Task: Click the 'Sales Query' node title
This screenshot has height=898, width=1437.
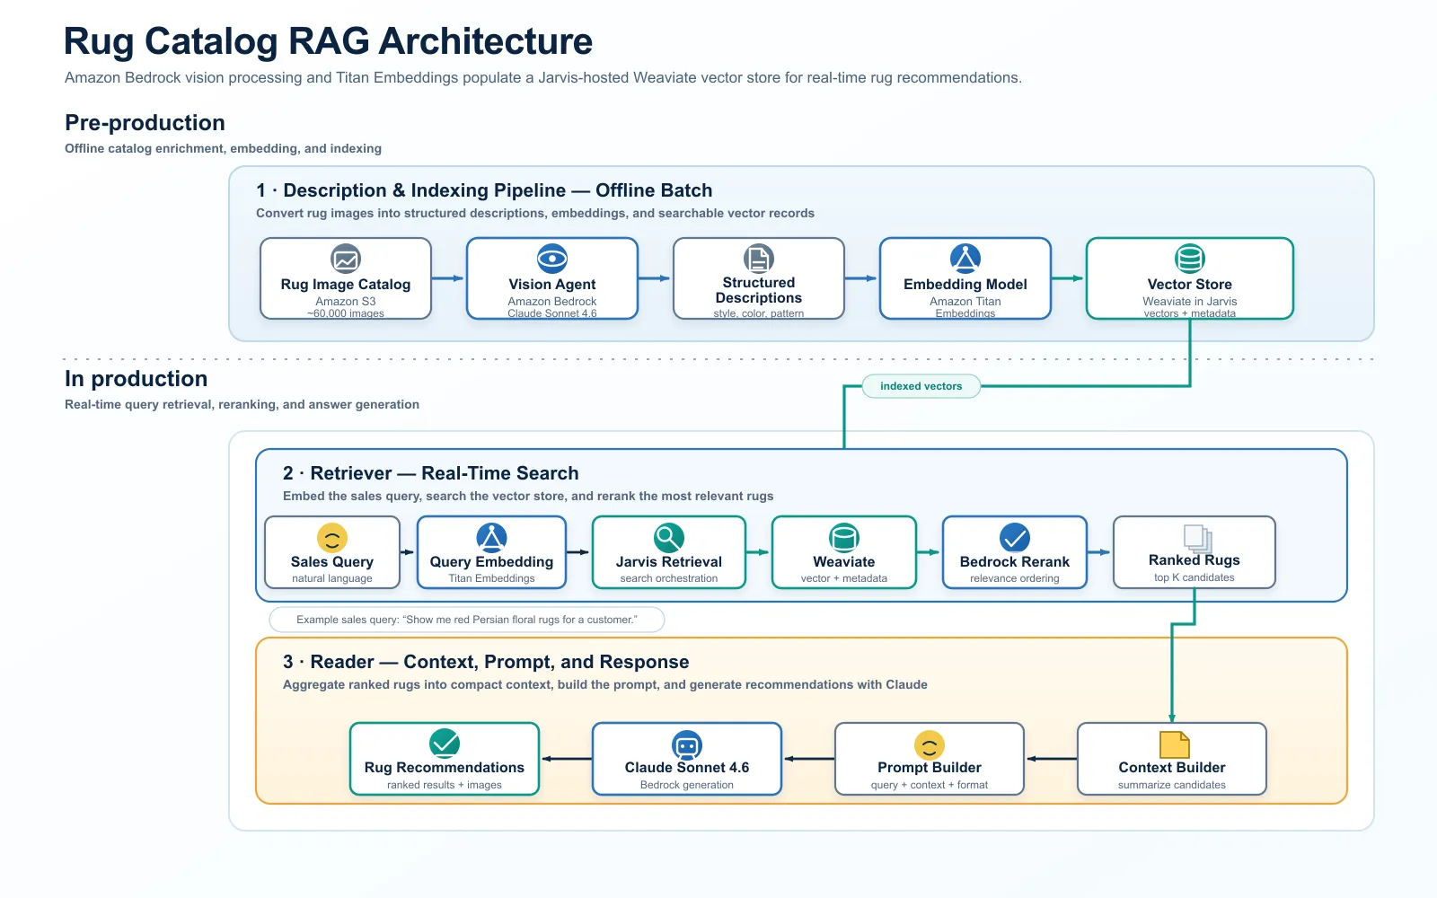Action: (x=332, y=562)
